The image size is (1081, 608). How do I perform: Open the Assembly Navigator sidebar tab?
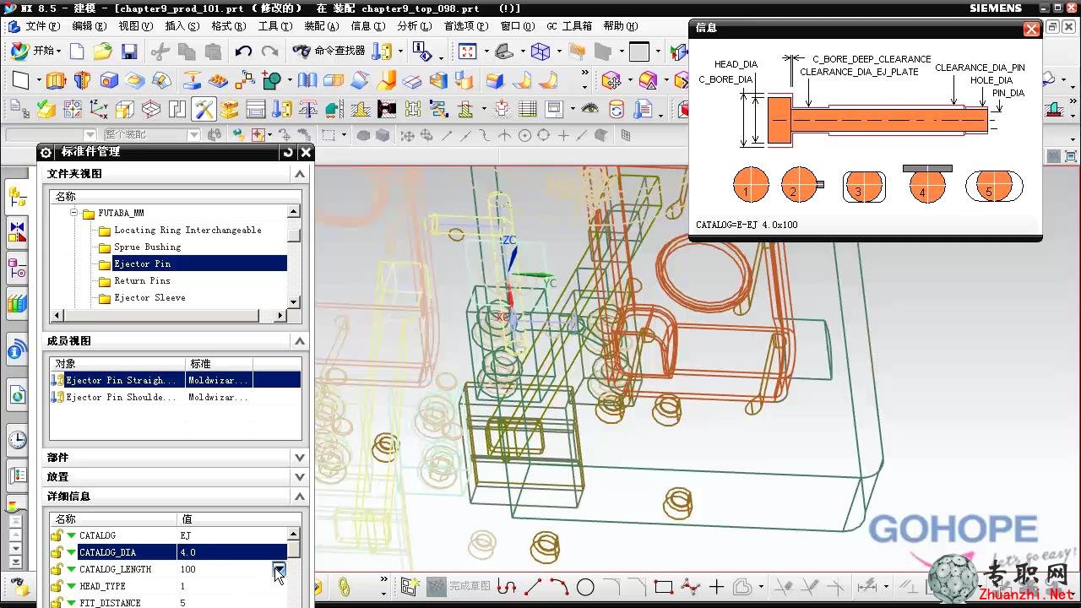point(17,198)
